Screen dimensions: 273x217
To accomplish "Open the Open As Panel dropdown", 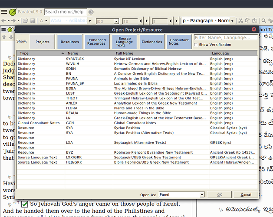I will 202,194.
